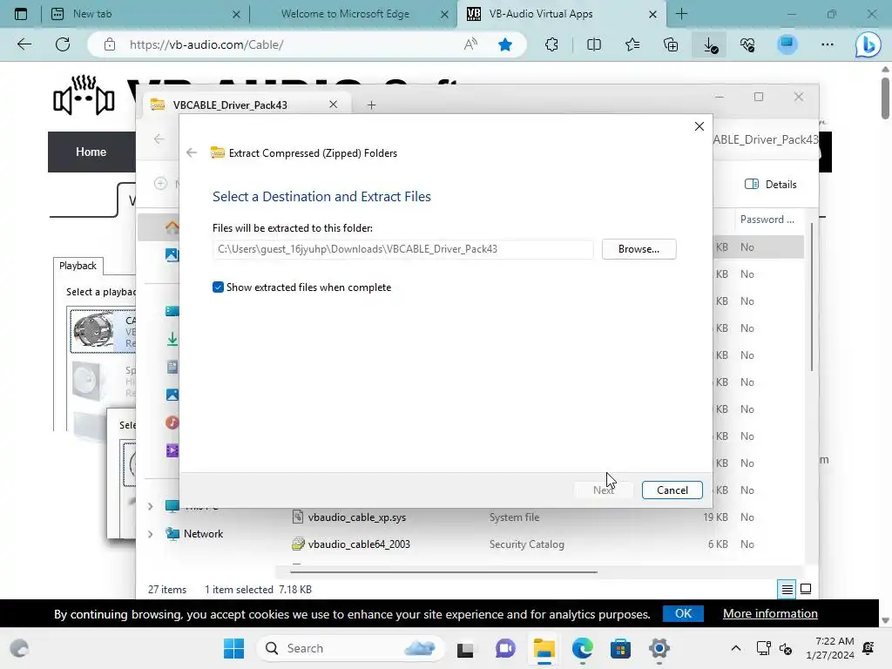892x669 pixels.
Task: Go back in Edge browser
Action: (24, 44)
